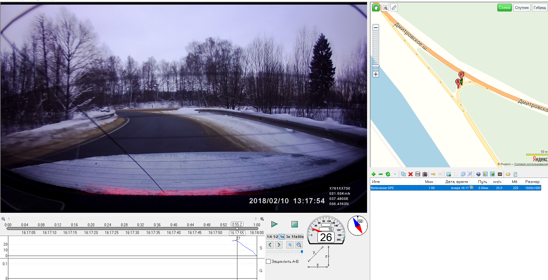Switch map to Гибрид view
This screenshot has height=280, width=548.
(539, 8)
